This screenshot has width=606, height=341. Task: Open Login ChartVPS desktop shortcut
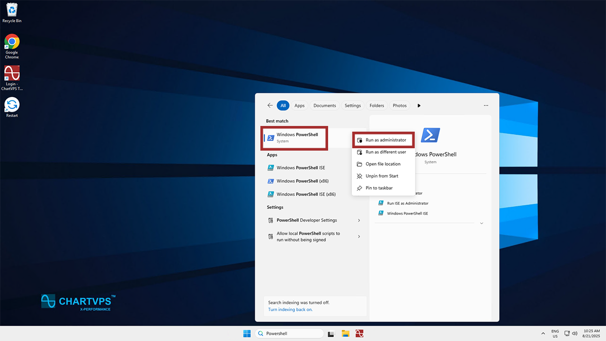coord(12,75)
